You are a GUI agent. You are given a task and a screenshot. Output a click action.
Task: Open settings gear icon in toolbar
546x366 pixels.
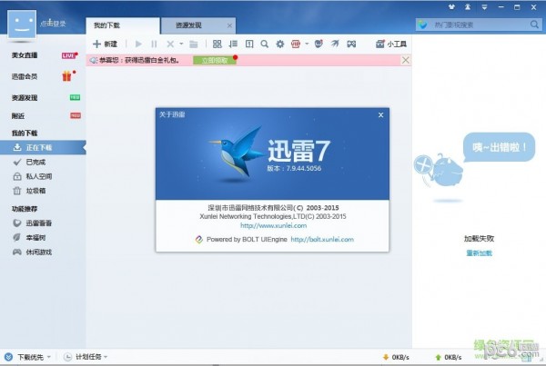[x=280, y=44]
